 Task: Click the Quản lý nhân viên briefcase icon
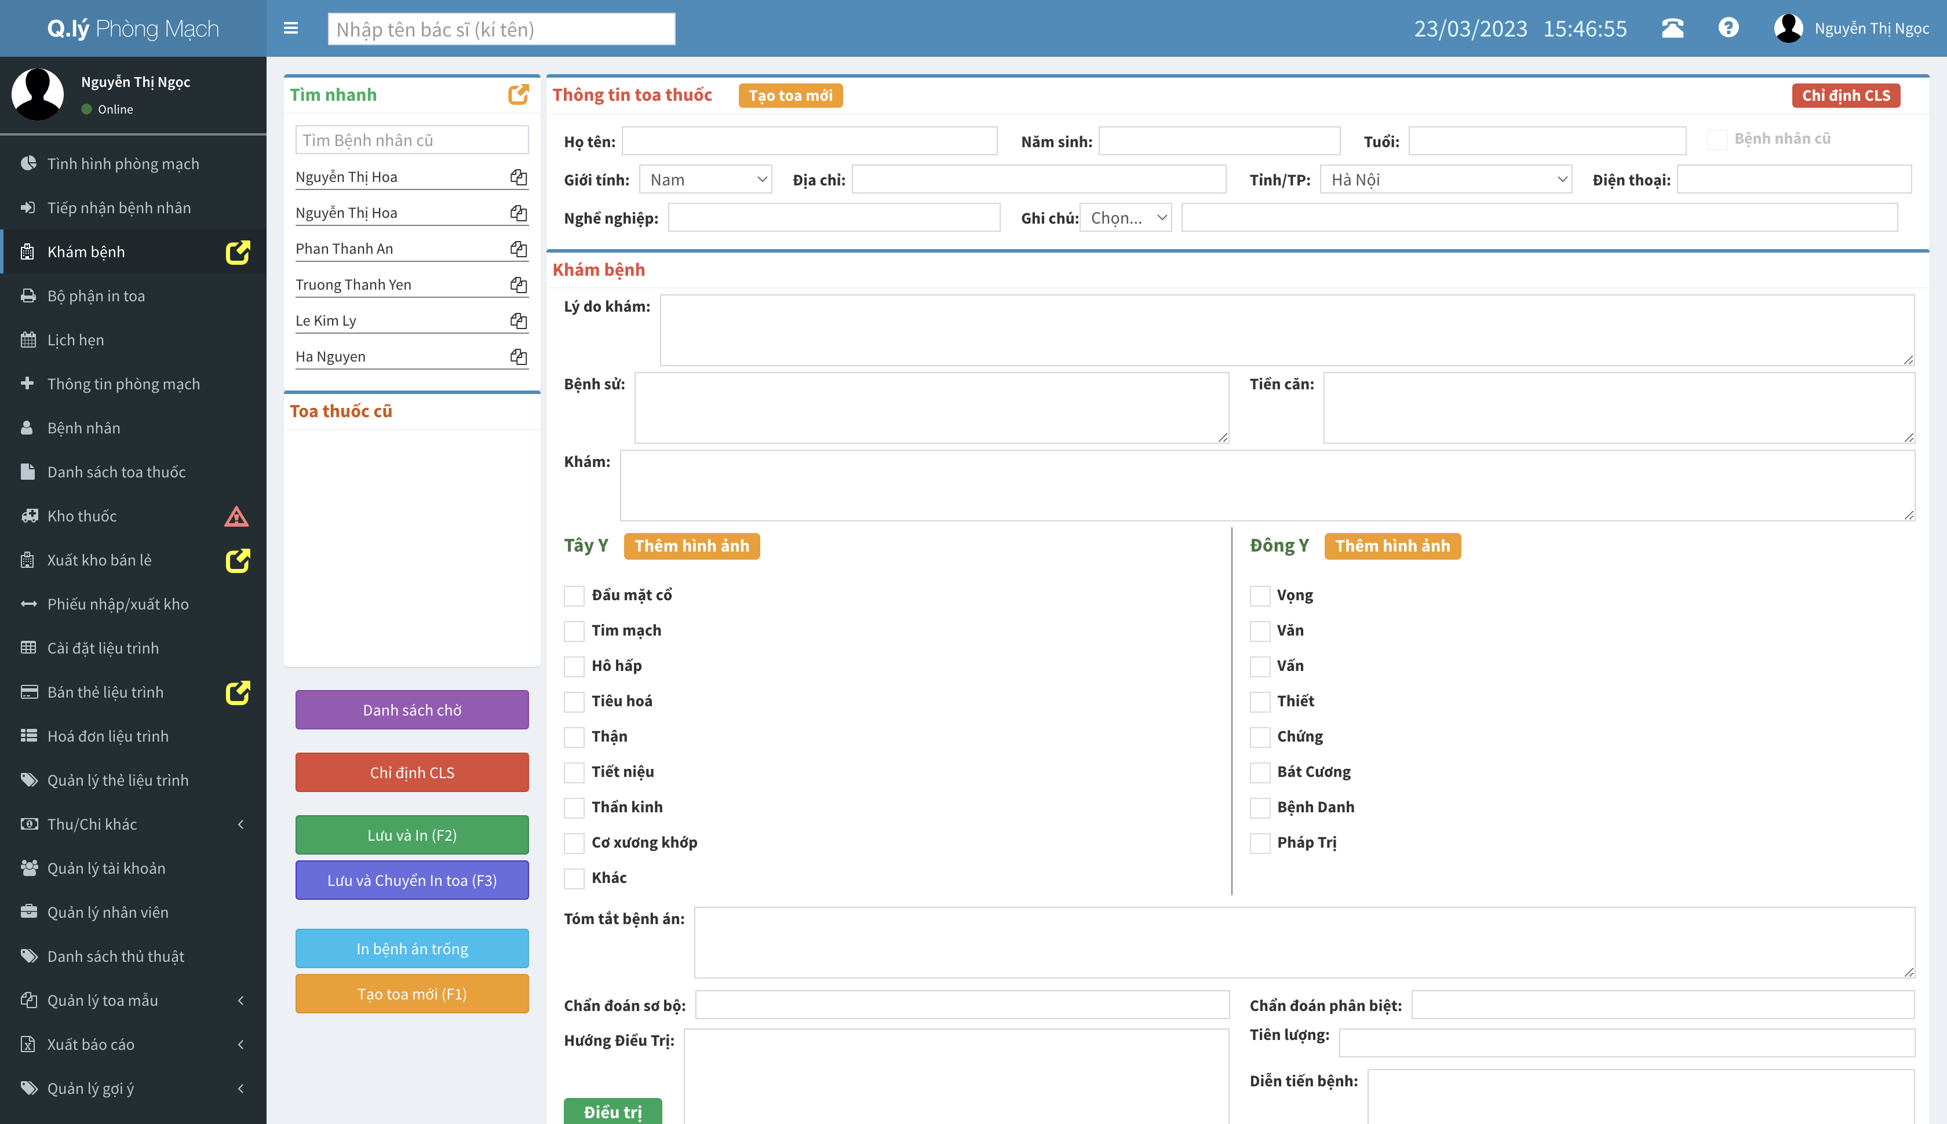pyautogui.click(x=28, y=912)
